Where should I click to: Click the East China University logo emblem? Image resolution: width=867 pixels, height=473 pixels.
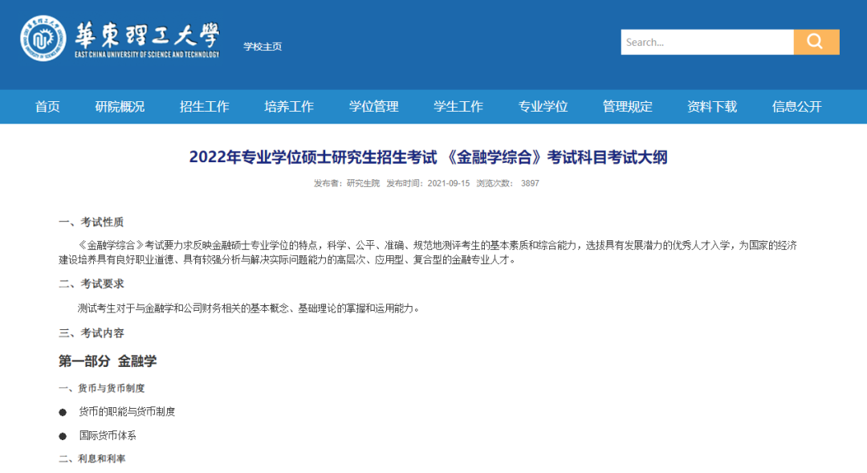pos(43,39)
